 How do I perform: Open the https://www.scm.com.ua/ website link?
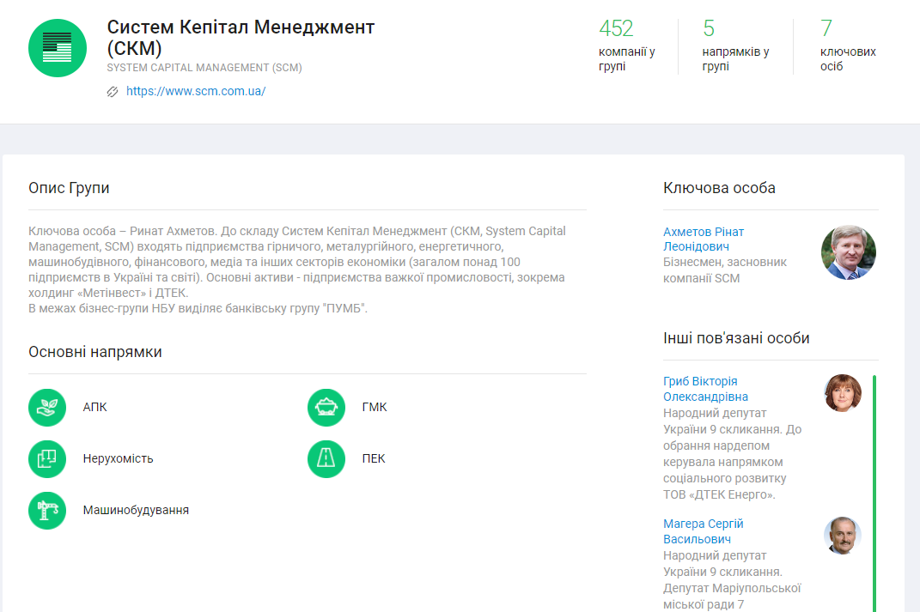pyautogui.click(x=196, y=91)
